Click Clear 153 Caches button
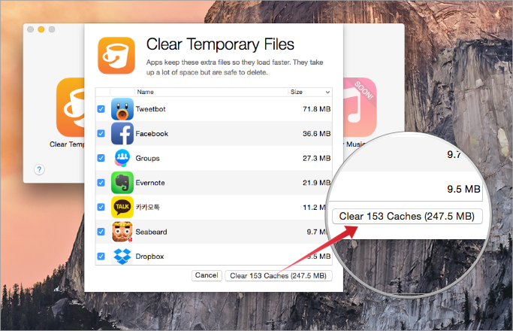The width and height of the screenshot is (513, 331). coord(279,275)
